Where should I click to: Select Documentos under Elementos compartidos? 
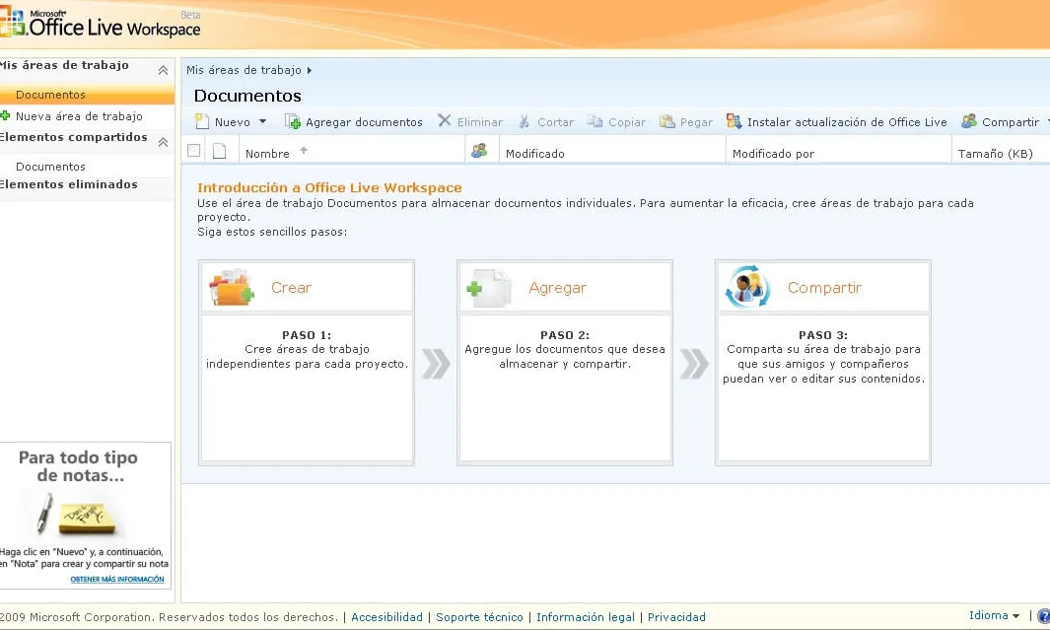50,166
